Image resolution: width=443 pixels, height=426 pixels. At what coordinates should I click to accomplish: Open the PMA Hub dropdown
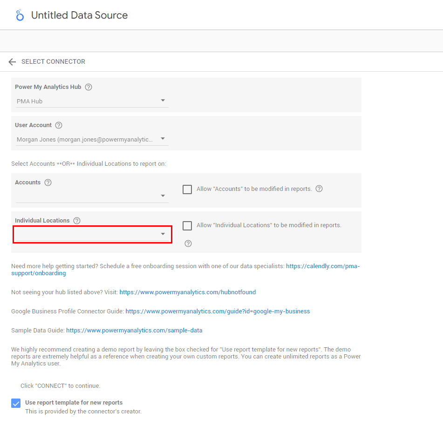(92, 101)
